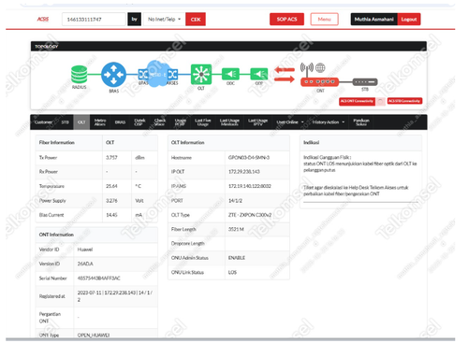The width and height of the screenshot is (468, 343).
Task: Switch to the STB tab
Action: click(65, 122)
